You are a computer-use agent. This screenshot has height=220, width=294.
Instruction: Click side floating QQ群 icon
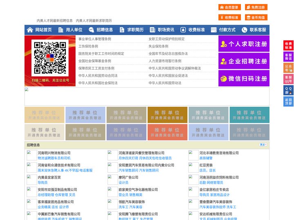coord(288,90)
